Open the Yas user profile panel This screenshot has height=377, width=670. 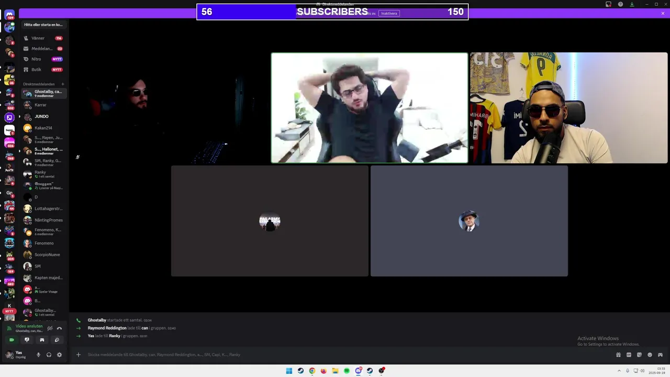(x=19, y=354)
